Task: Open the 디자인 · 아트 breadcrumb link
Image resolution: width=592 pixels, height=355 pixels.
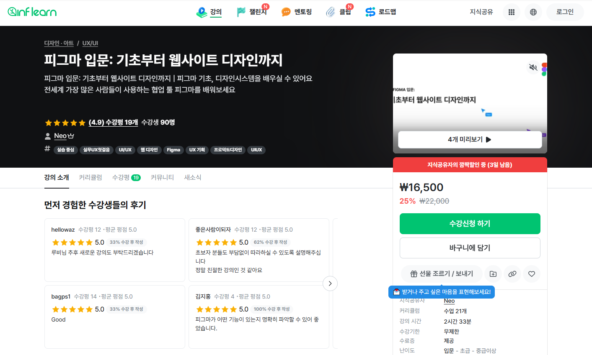Action: [x=59, y=43]
